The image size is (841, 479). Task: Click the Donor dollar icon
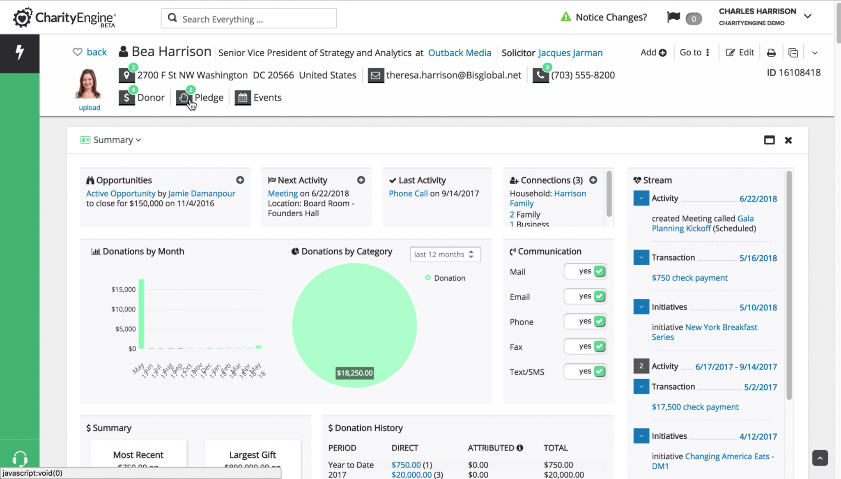coord(126,98)
